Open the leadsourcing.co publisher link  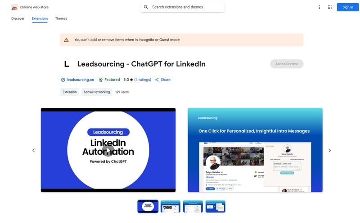point(81,80)
